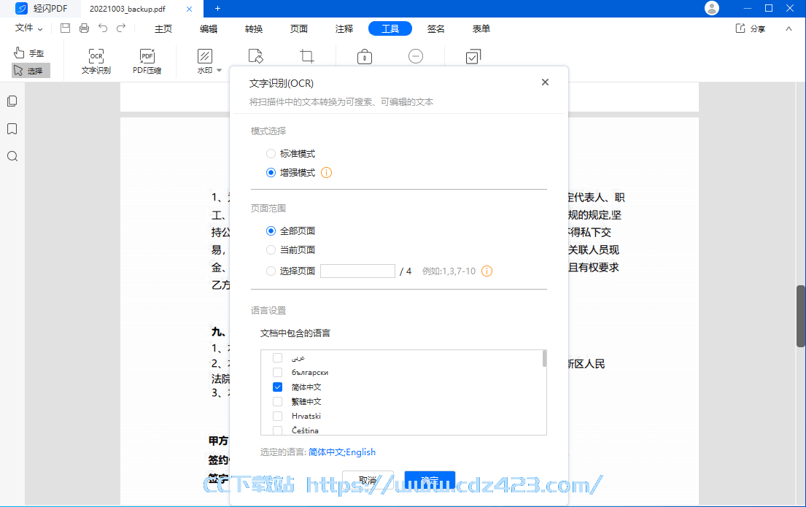Open the page thumbnails sidebar panel
This screenshot has width=806, height=507.
click(12, 101)
